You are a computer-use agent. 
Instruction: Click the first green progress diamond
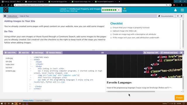coord(103,10)
